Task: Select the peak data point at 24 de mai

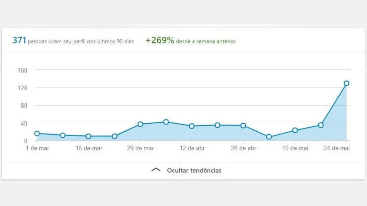Action: tap(346, 83)
